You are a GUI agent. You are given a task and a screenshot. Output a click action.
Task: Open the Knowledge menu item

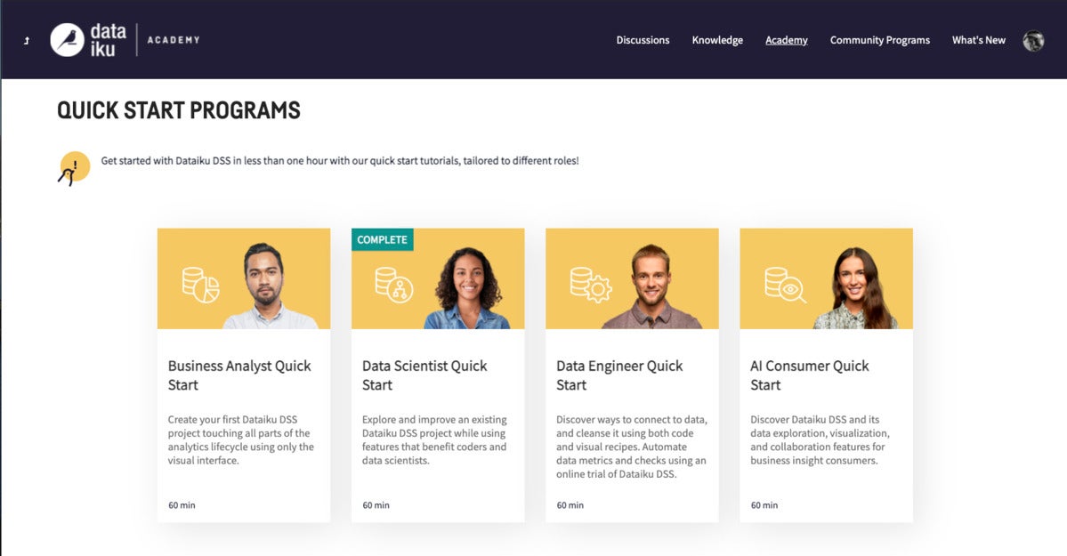pos(717,40)
